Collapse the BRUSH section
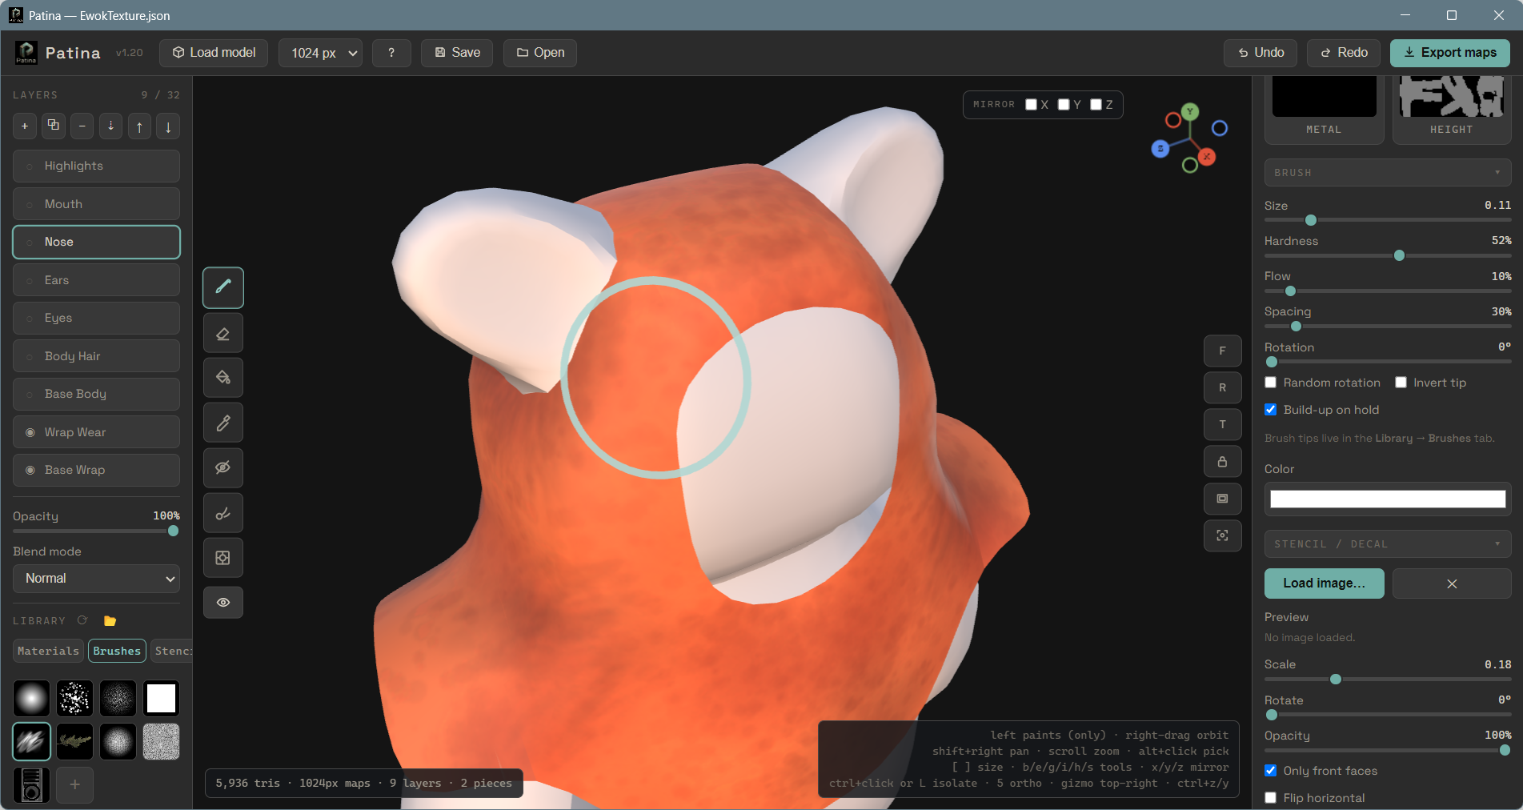The image size is (1523, 810). coord(1388,173)
